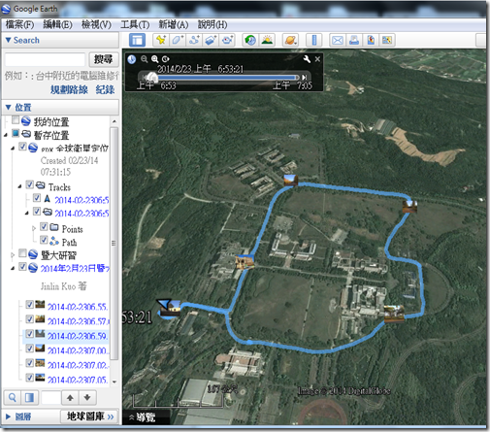Open the 地球圖庫 gallery button

pos(89,416)
